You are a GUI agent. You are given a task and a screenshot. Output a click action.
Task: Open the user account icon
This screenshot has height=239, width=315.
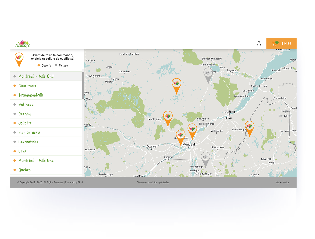(259, 43)
